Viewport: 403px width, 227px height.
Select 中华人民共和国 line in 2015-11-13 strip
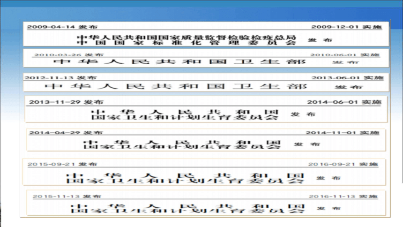pos(187,206)
